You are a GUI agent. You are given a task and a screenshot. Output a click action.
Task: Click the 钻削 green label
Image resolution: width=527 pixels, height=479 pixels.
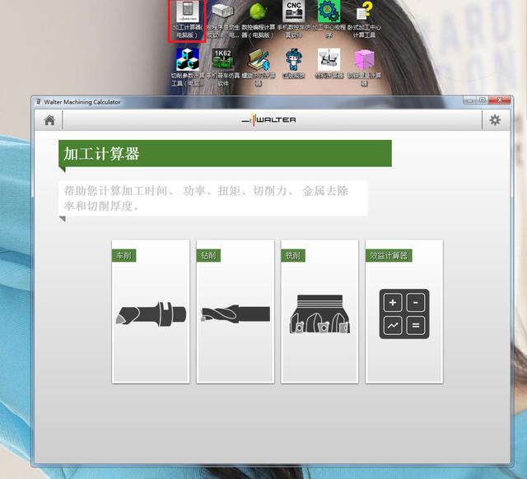208,256
